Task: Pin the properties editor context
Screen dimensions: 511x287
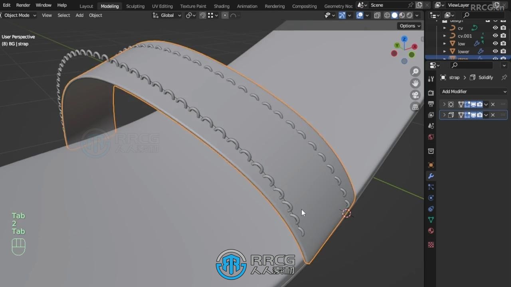Action: (504, 77)
